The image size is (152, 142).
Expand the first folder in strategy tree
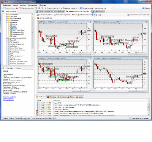6,15
